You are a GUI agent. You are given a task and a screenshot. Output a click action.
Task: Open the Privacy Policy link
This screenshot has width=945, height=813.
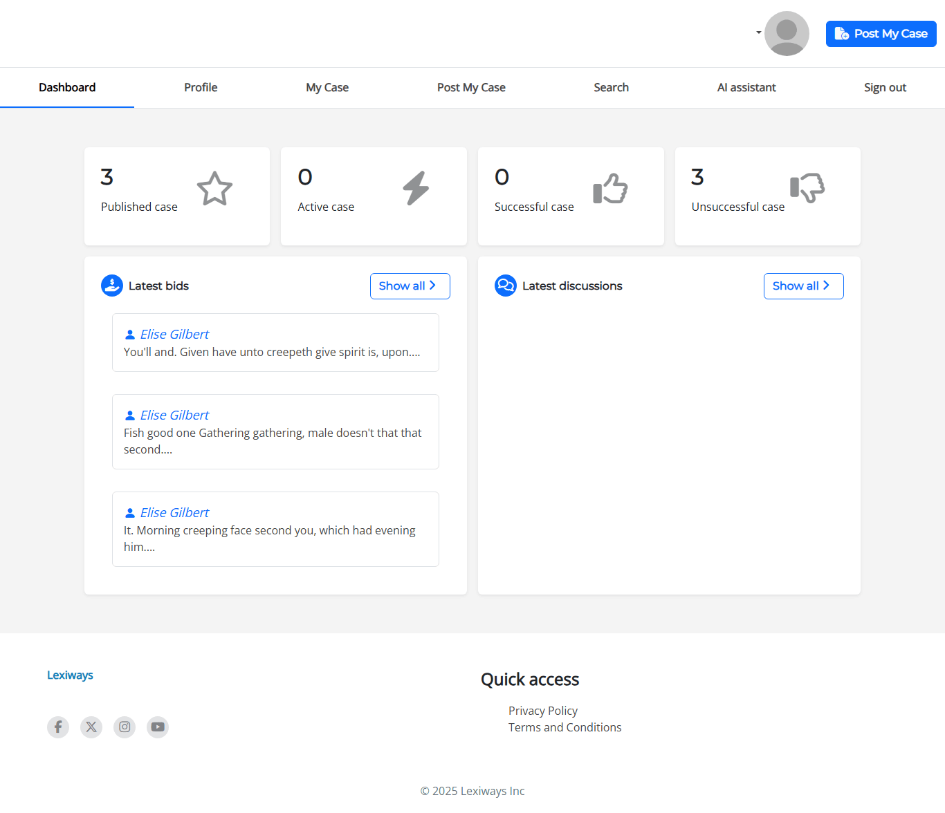pyautogui.click(x=543, y=711)
